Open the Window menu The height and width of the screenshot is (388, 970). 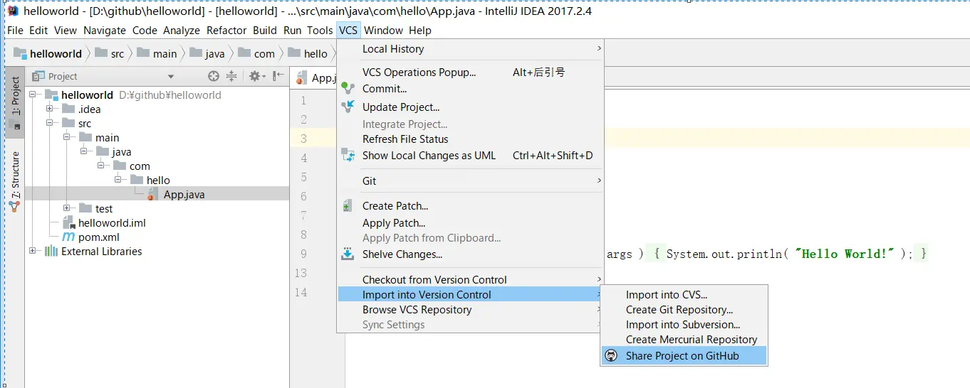[x=384, y=30]
